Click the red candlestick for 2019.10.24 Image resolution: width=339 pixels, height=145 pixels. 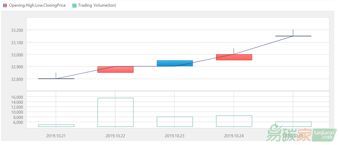pos(234,57)
